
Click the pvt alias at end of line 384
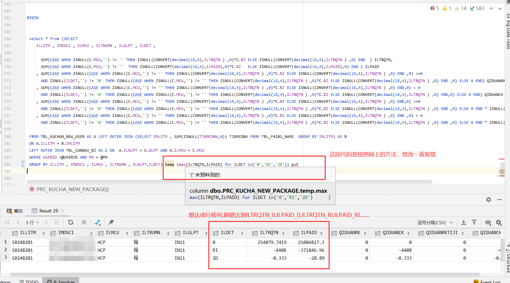click(x=295, y=164)
